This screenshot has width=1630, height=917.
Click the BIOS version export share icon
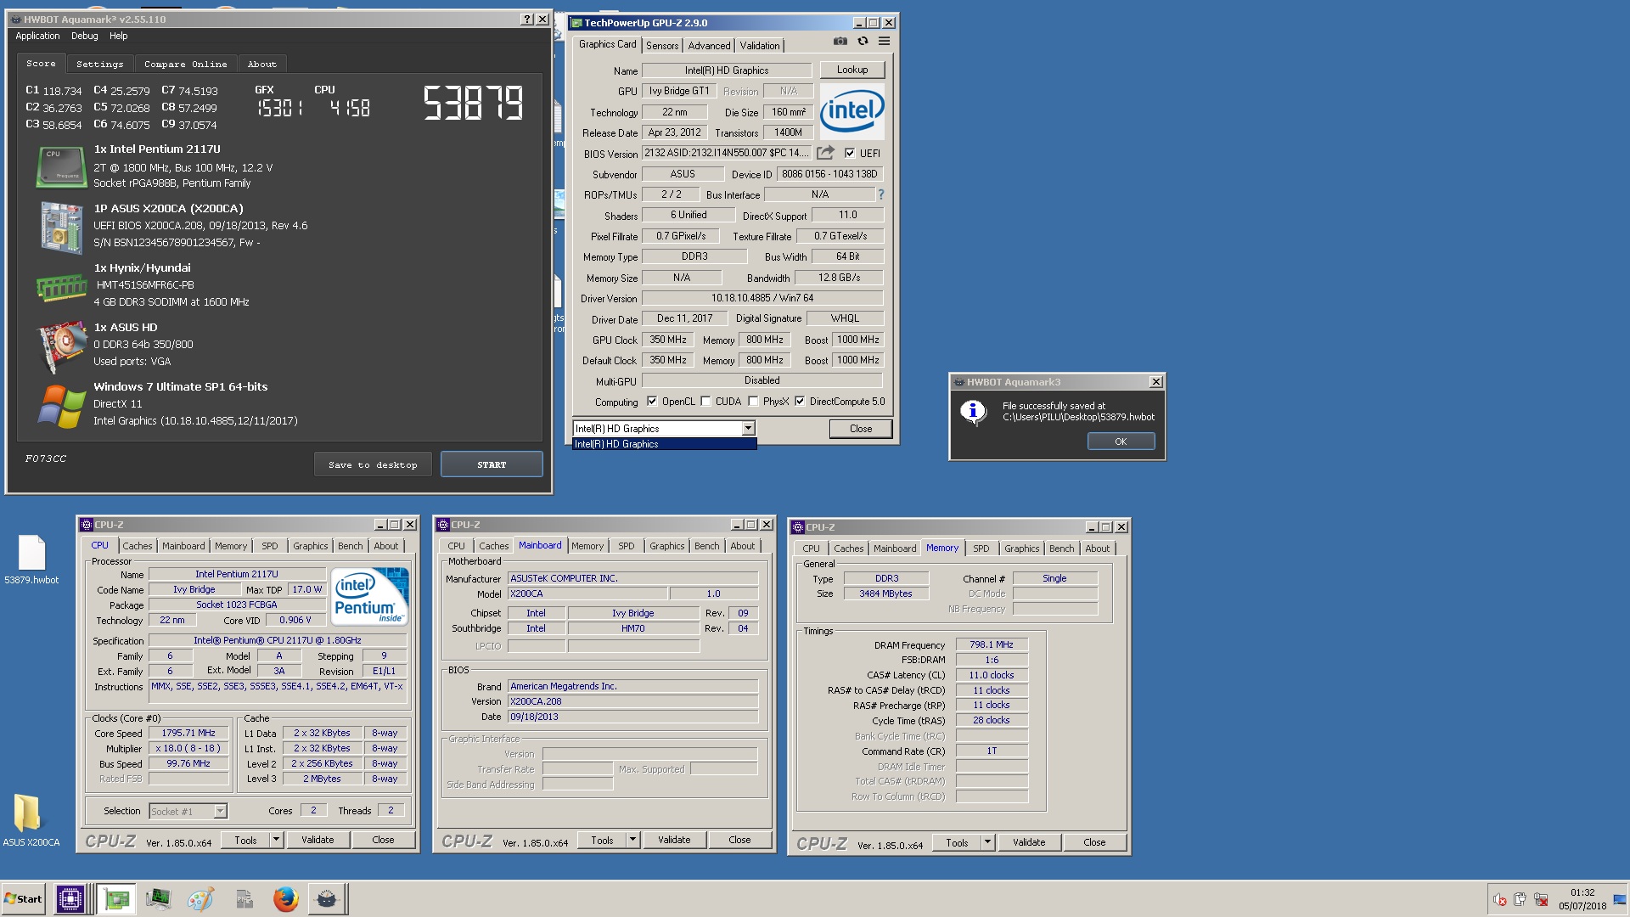pyautogui.click(x=825, y=153)
